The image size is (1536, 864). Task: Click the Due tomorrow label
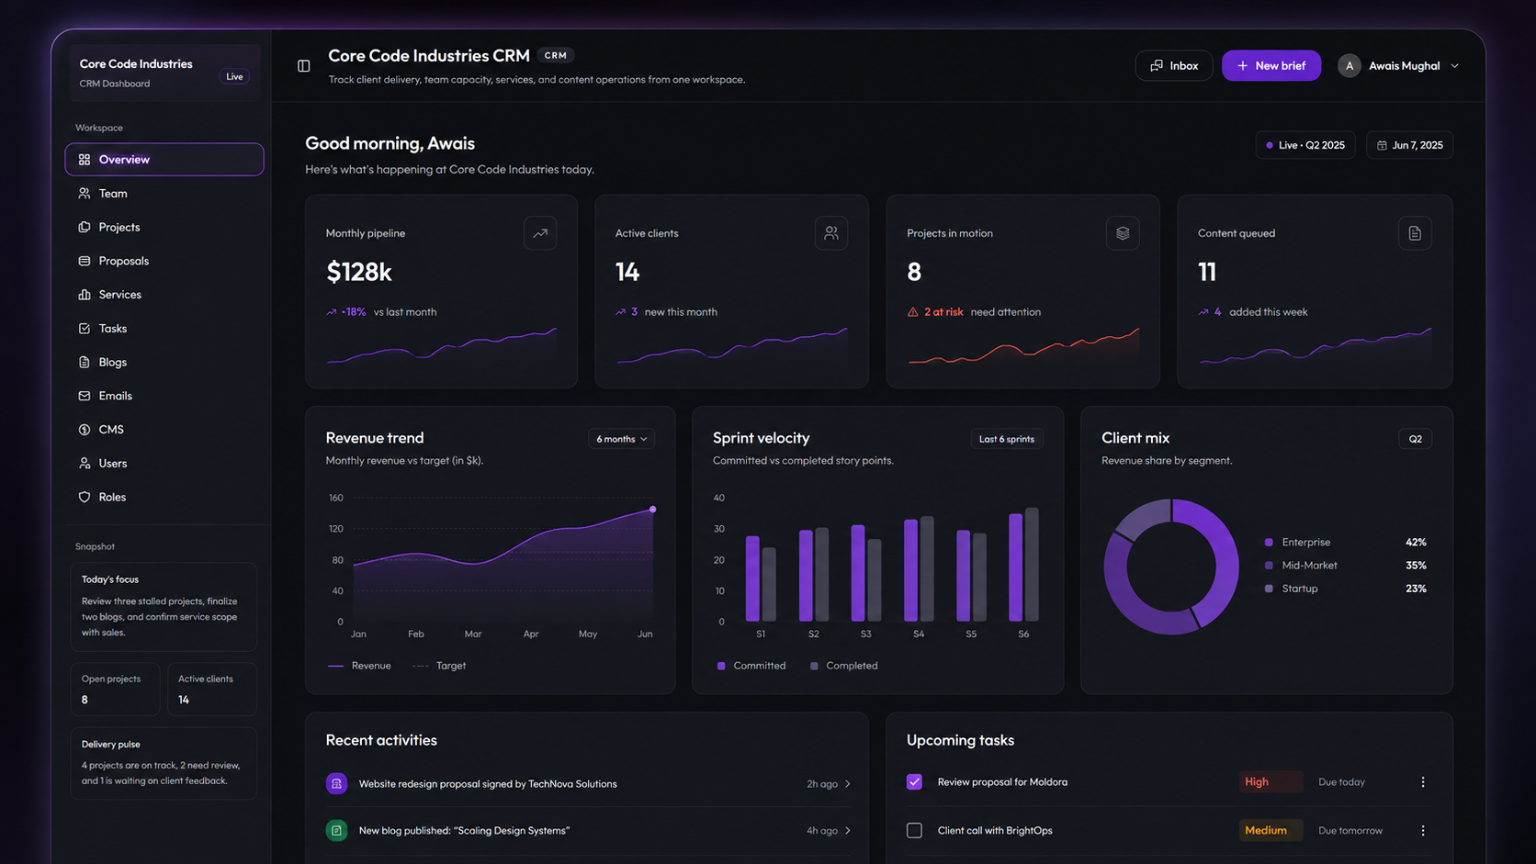(1350, 831)
